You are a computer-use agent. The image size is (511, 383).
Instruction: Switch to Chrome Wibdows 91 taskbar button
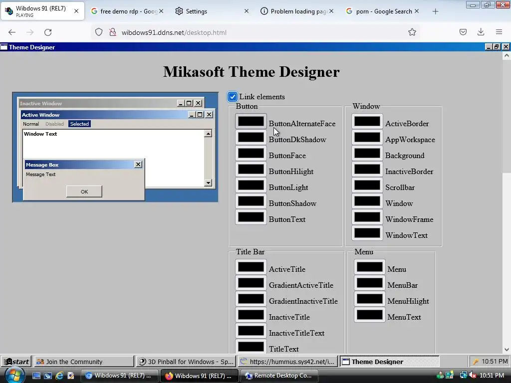coord(119,376)
